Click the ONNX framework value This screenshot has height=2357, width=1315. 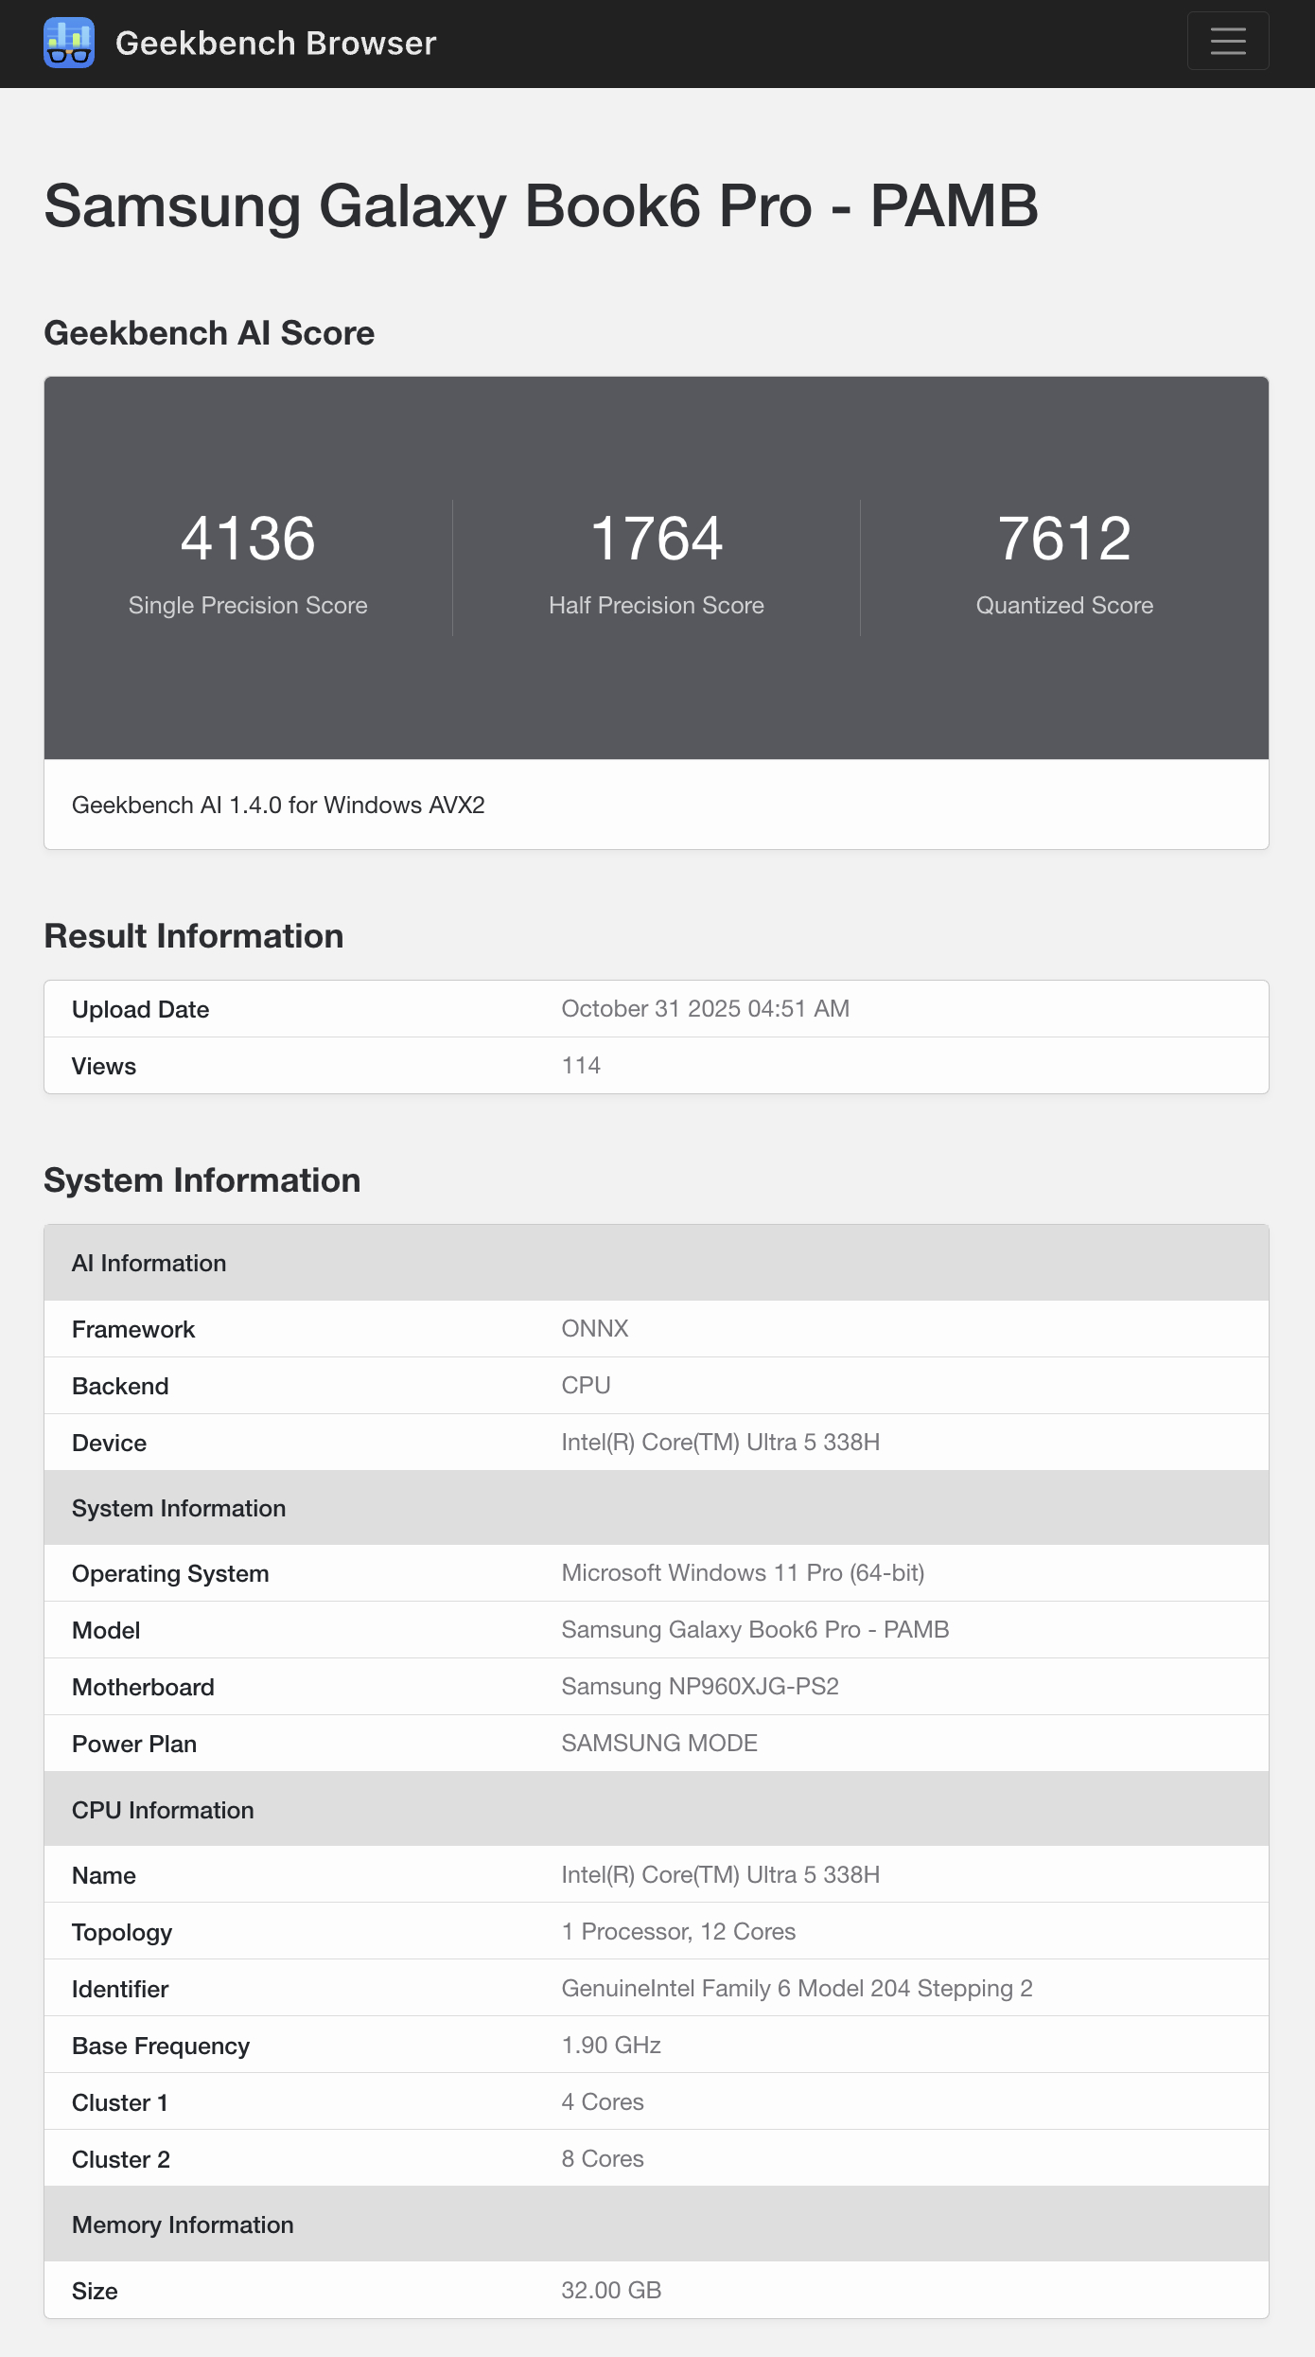[594, 1329]
